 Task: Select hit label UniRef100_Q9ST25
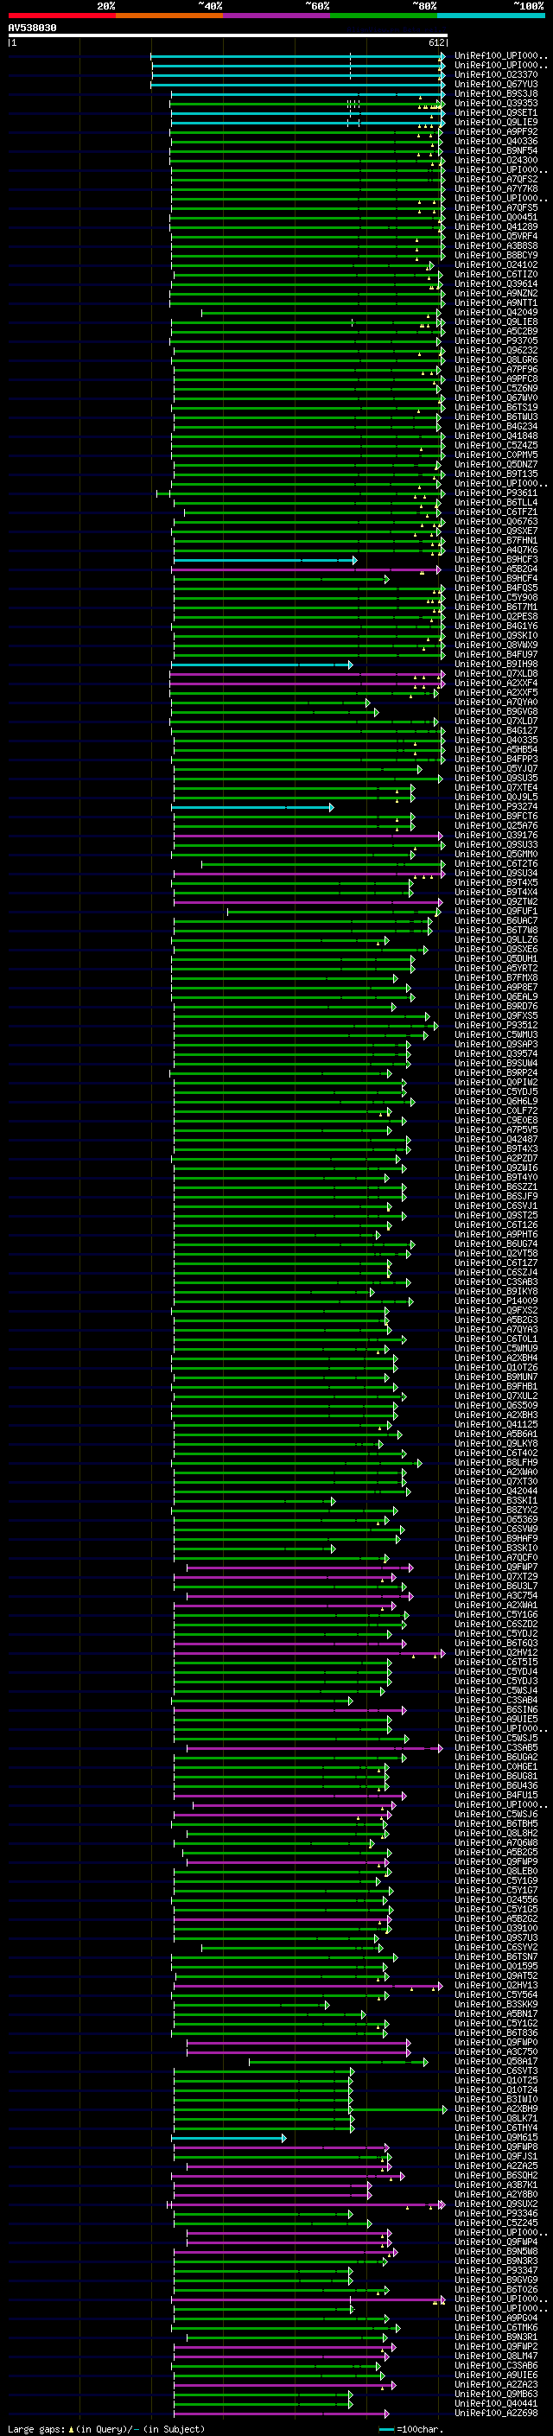coord(496,1215)
